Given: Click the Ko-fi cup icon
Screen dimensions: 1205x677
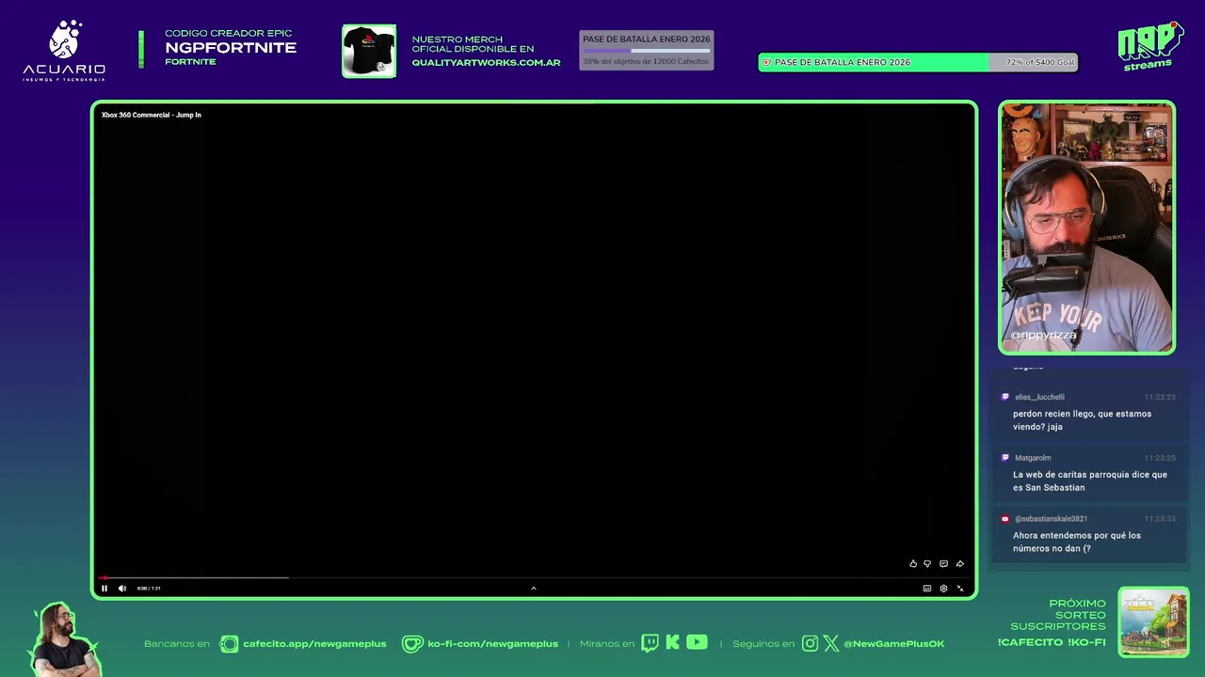Looking at the screenshot, I should pos(412,644).
